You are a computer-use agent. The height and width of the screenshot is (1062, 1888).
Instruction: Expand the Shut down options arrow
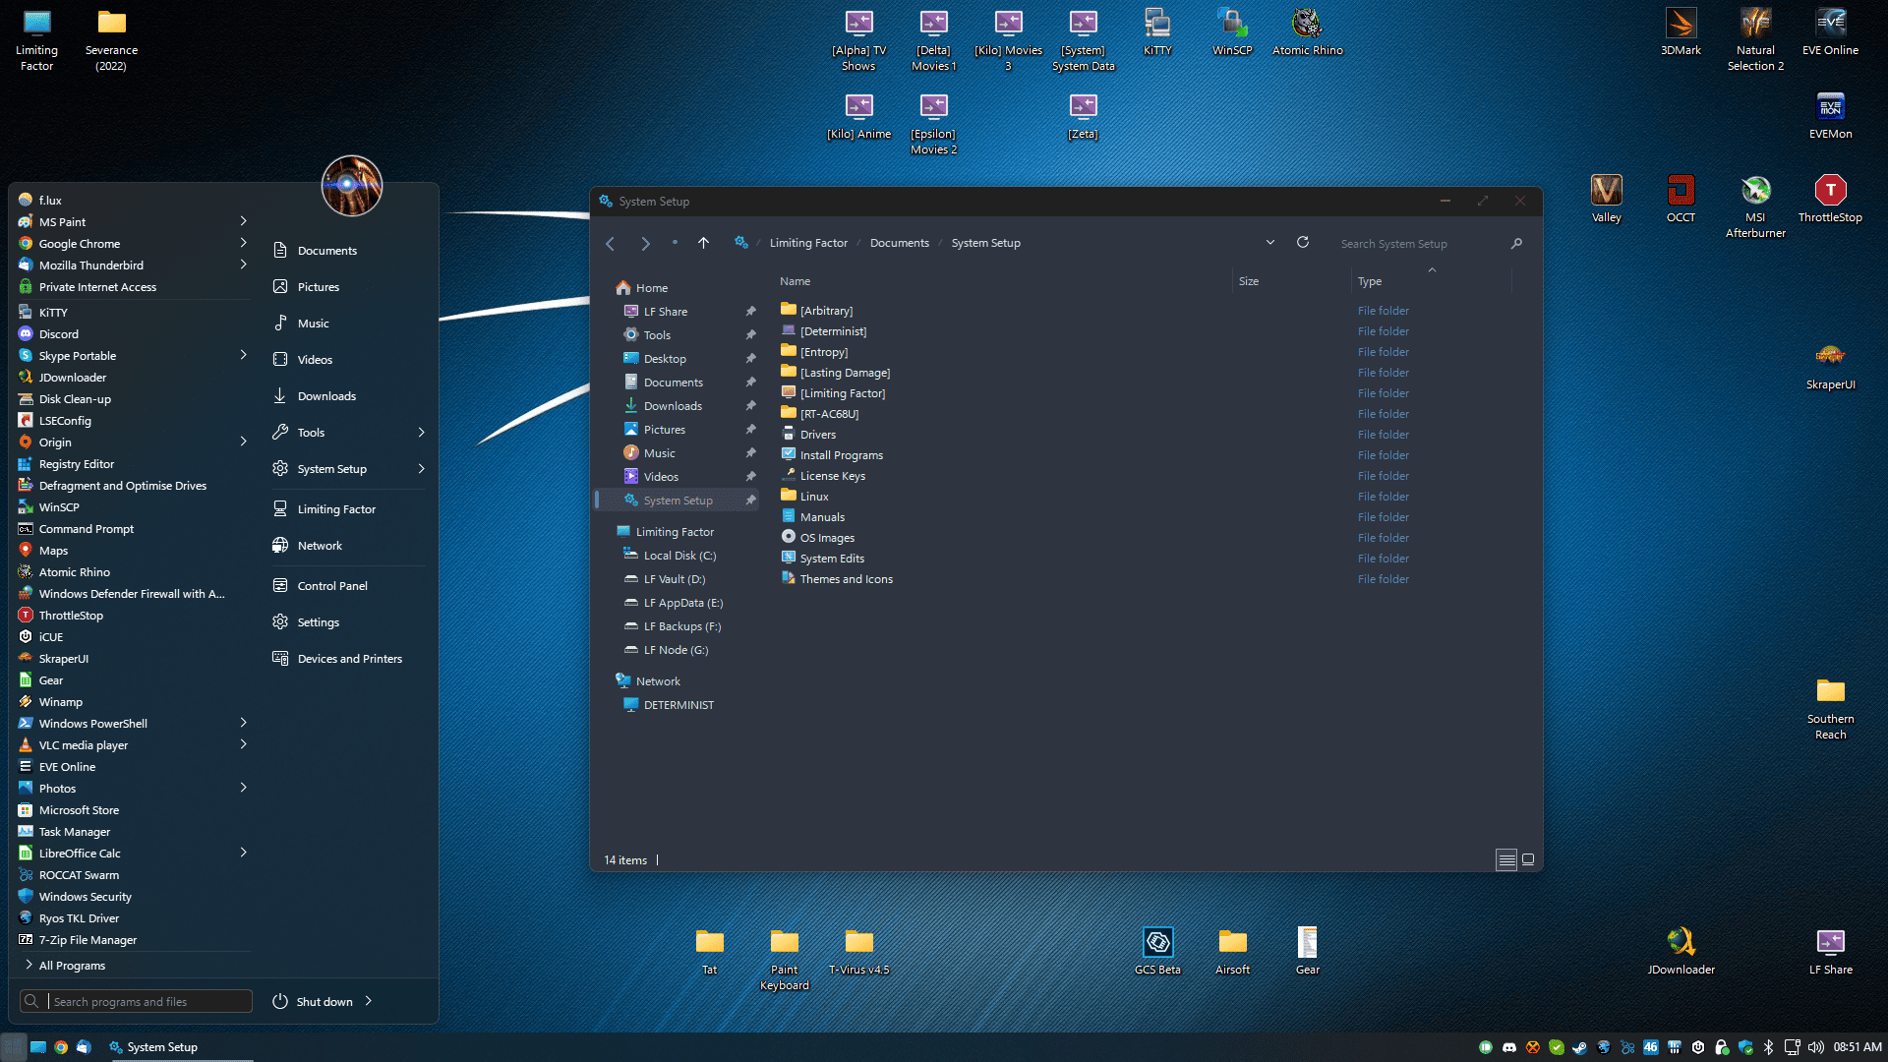point(369,1001)
